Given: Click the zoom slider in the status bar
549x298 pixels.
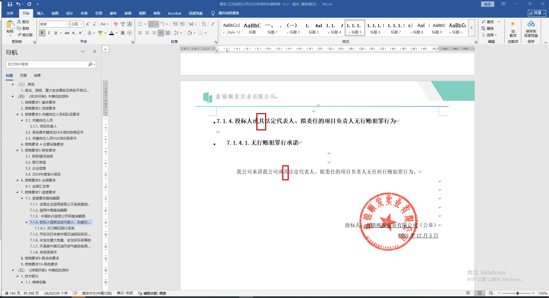Looking at the screenshot, I should (x=517, y=293).
